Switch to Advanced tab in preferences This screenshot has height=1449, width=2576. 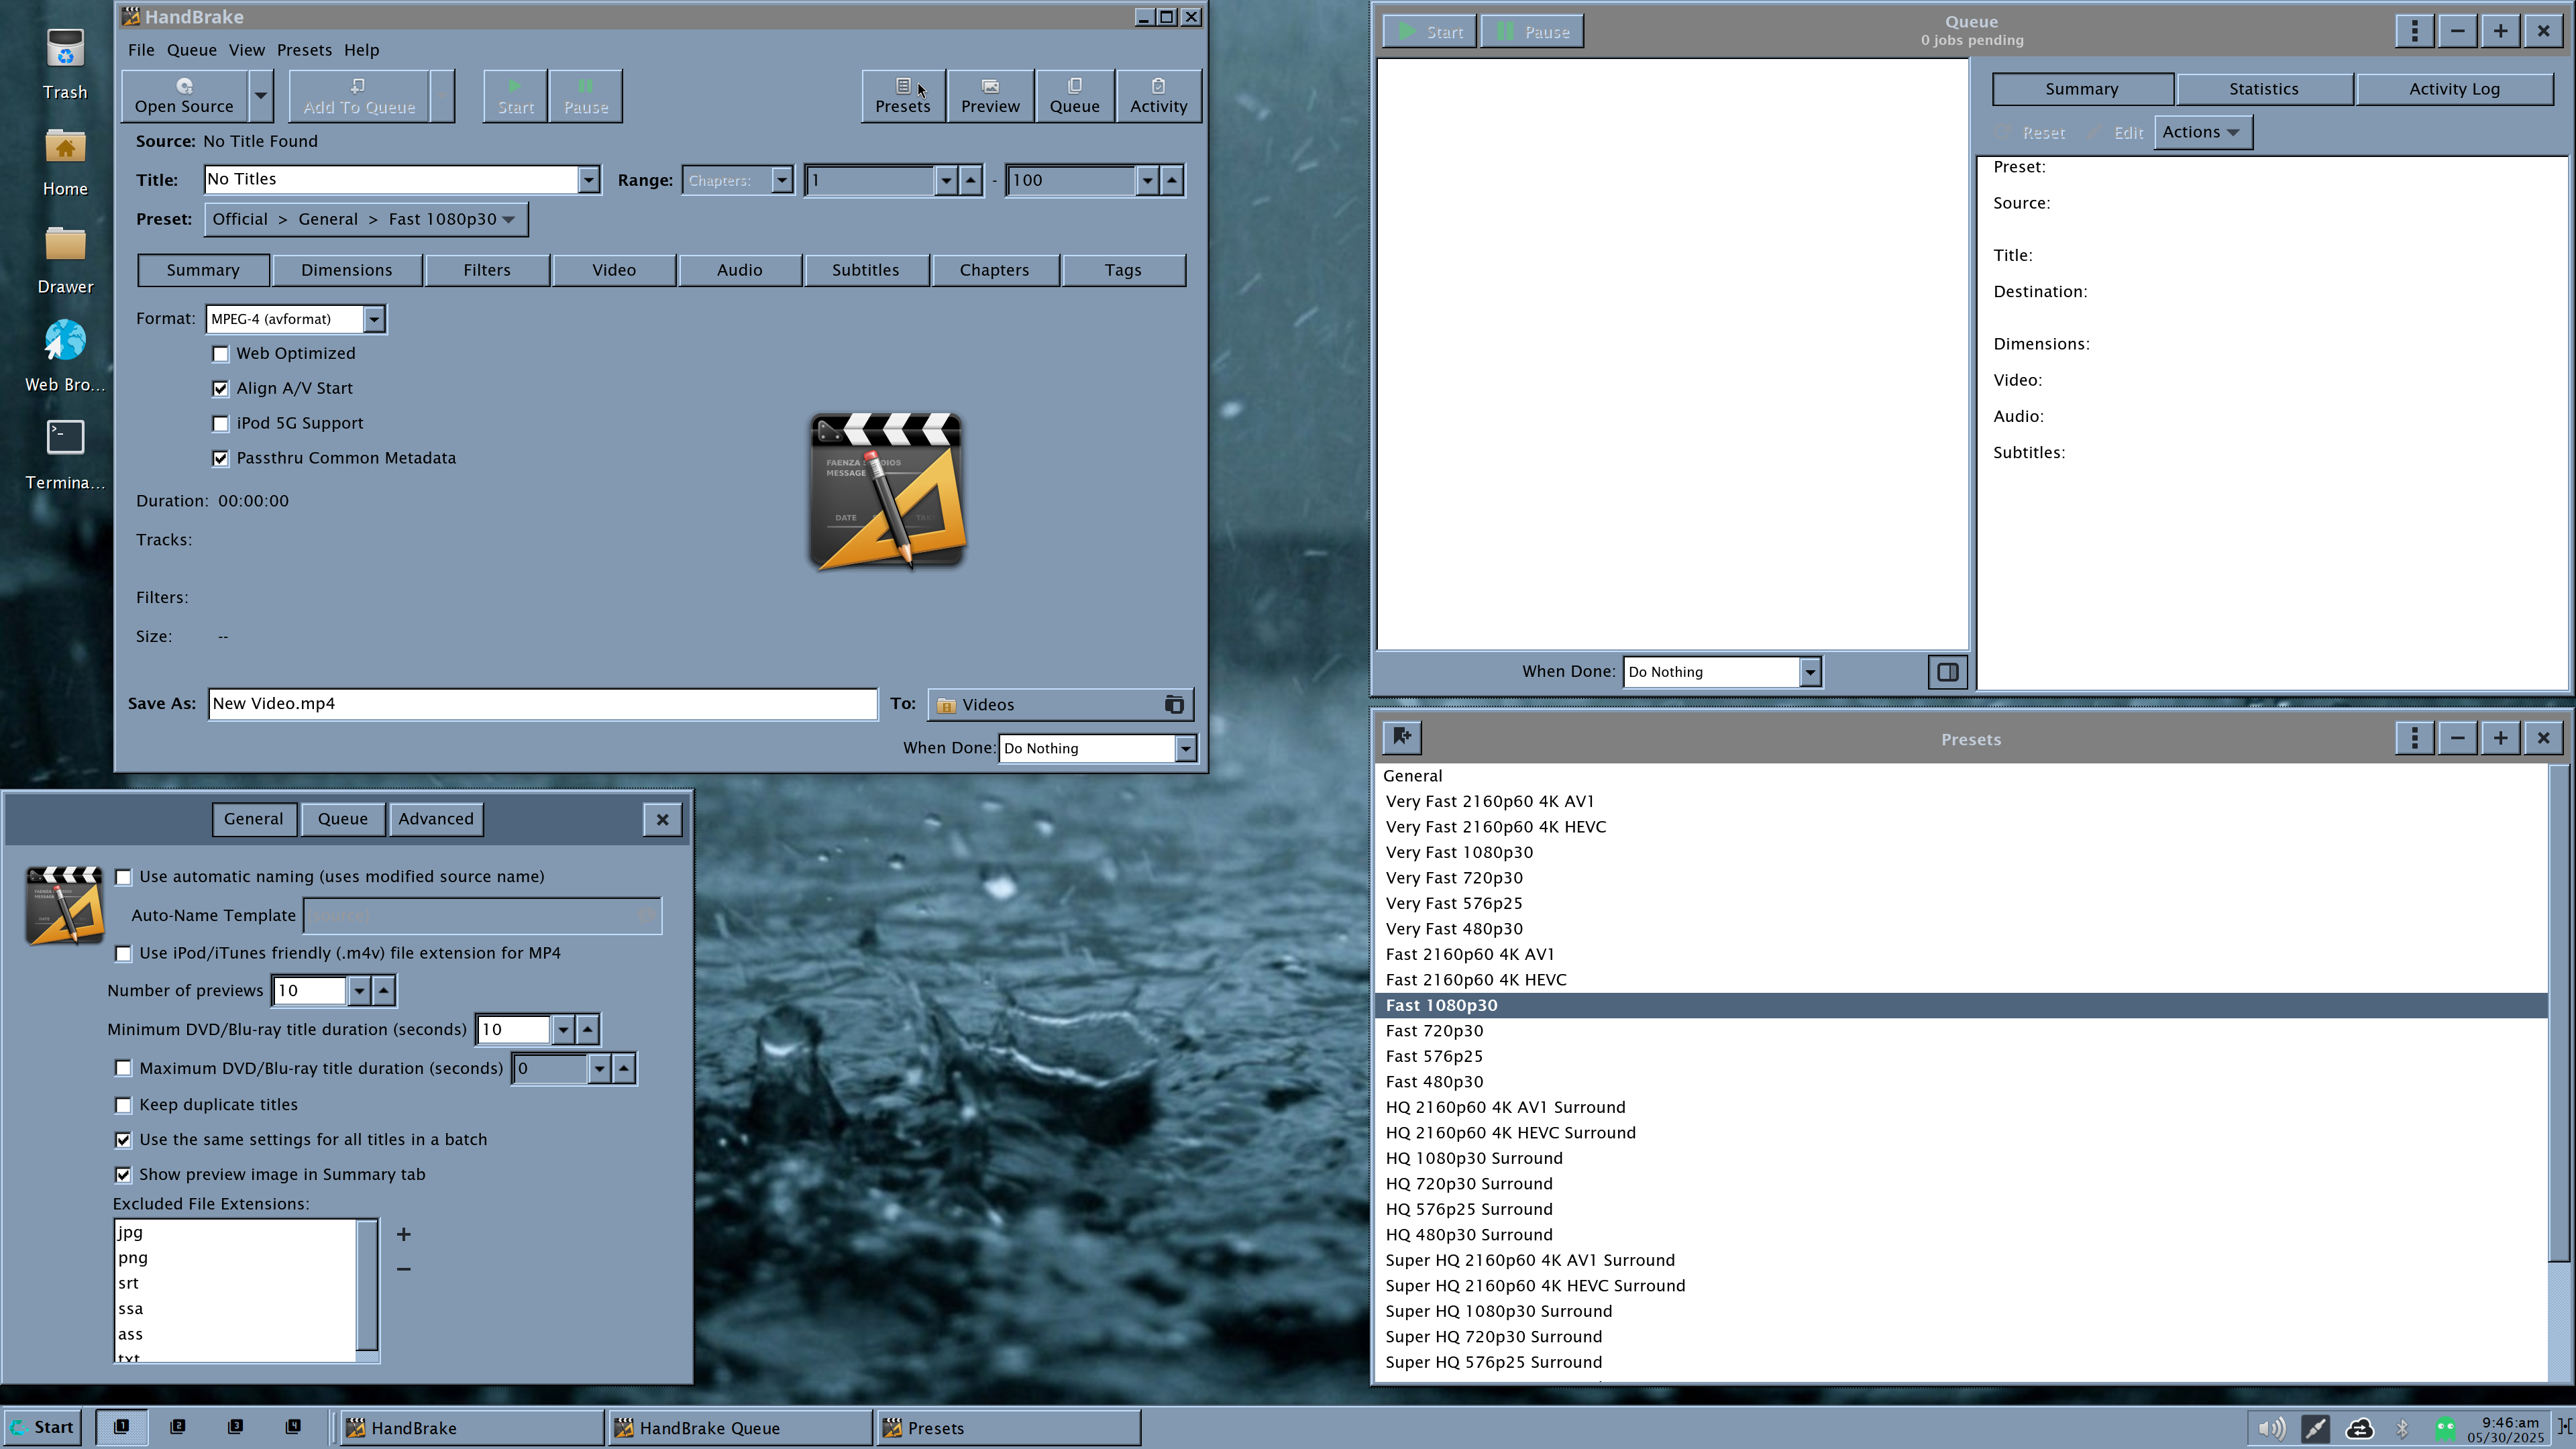[x=436, y=819]
